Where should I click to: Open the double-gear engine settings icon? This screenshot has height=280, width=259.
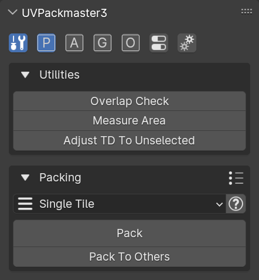click(x=187, y=43)
